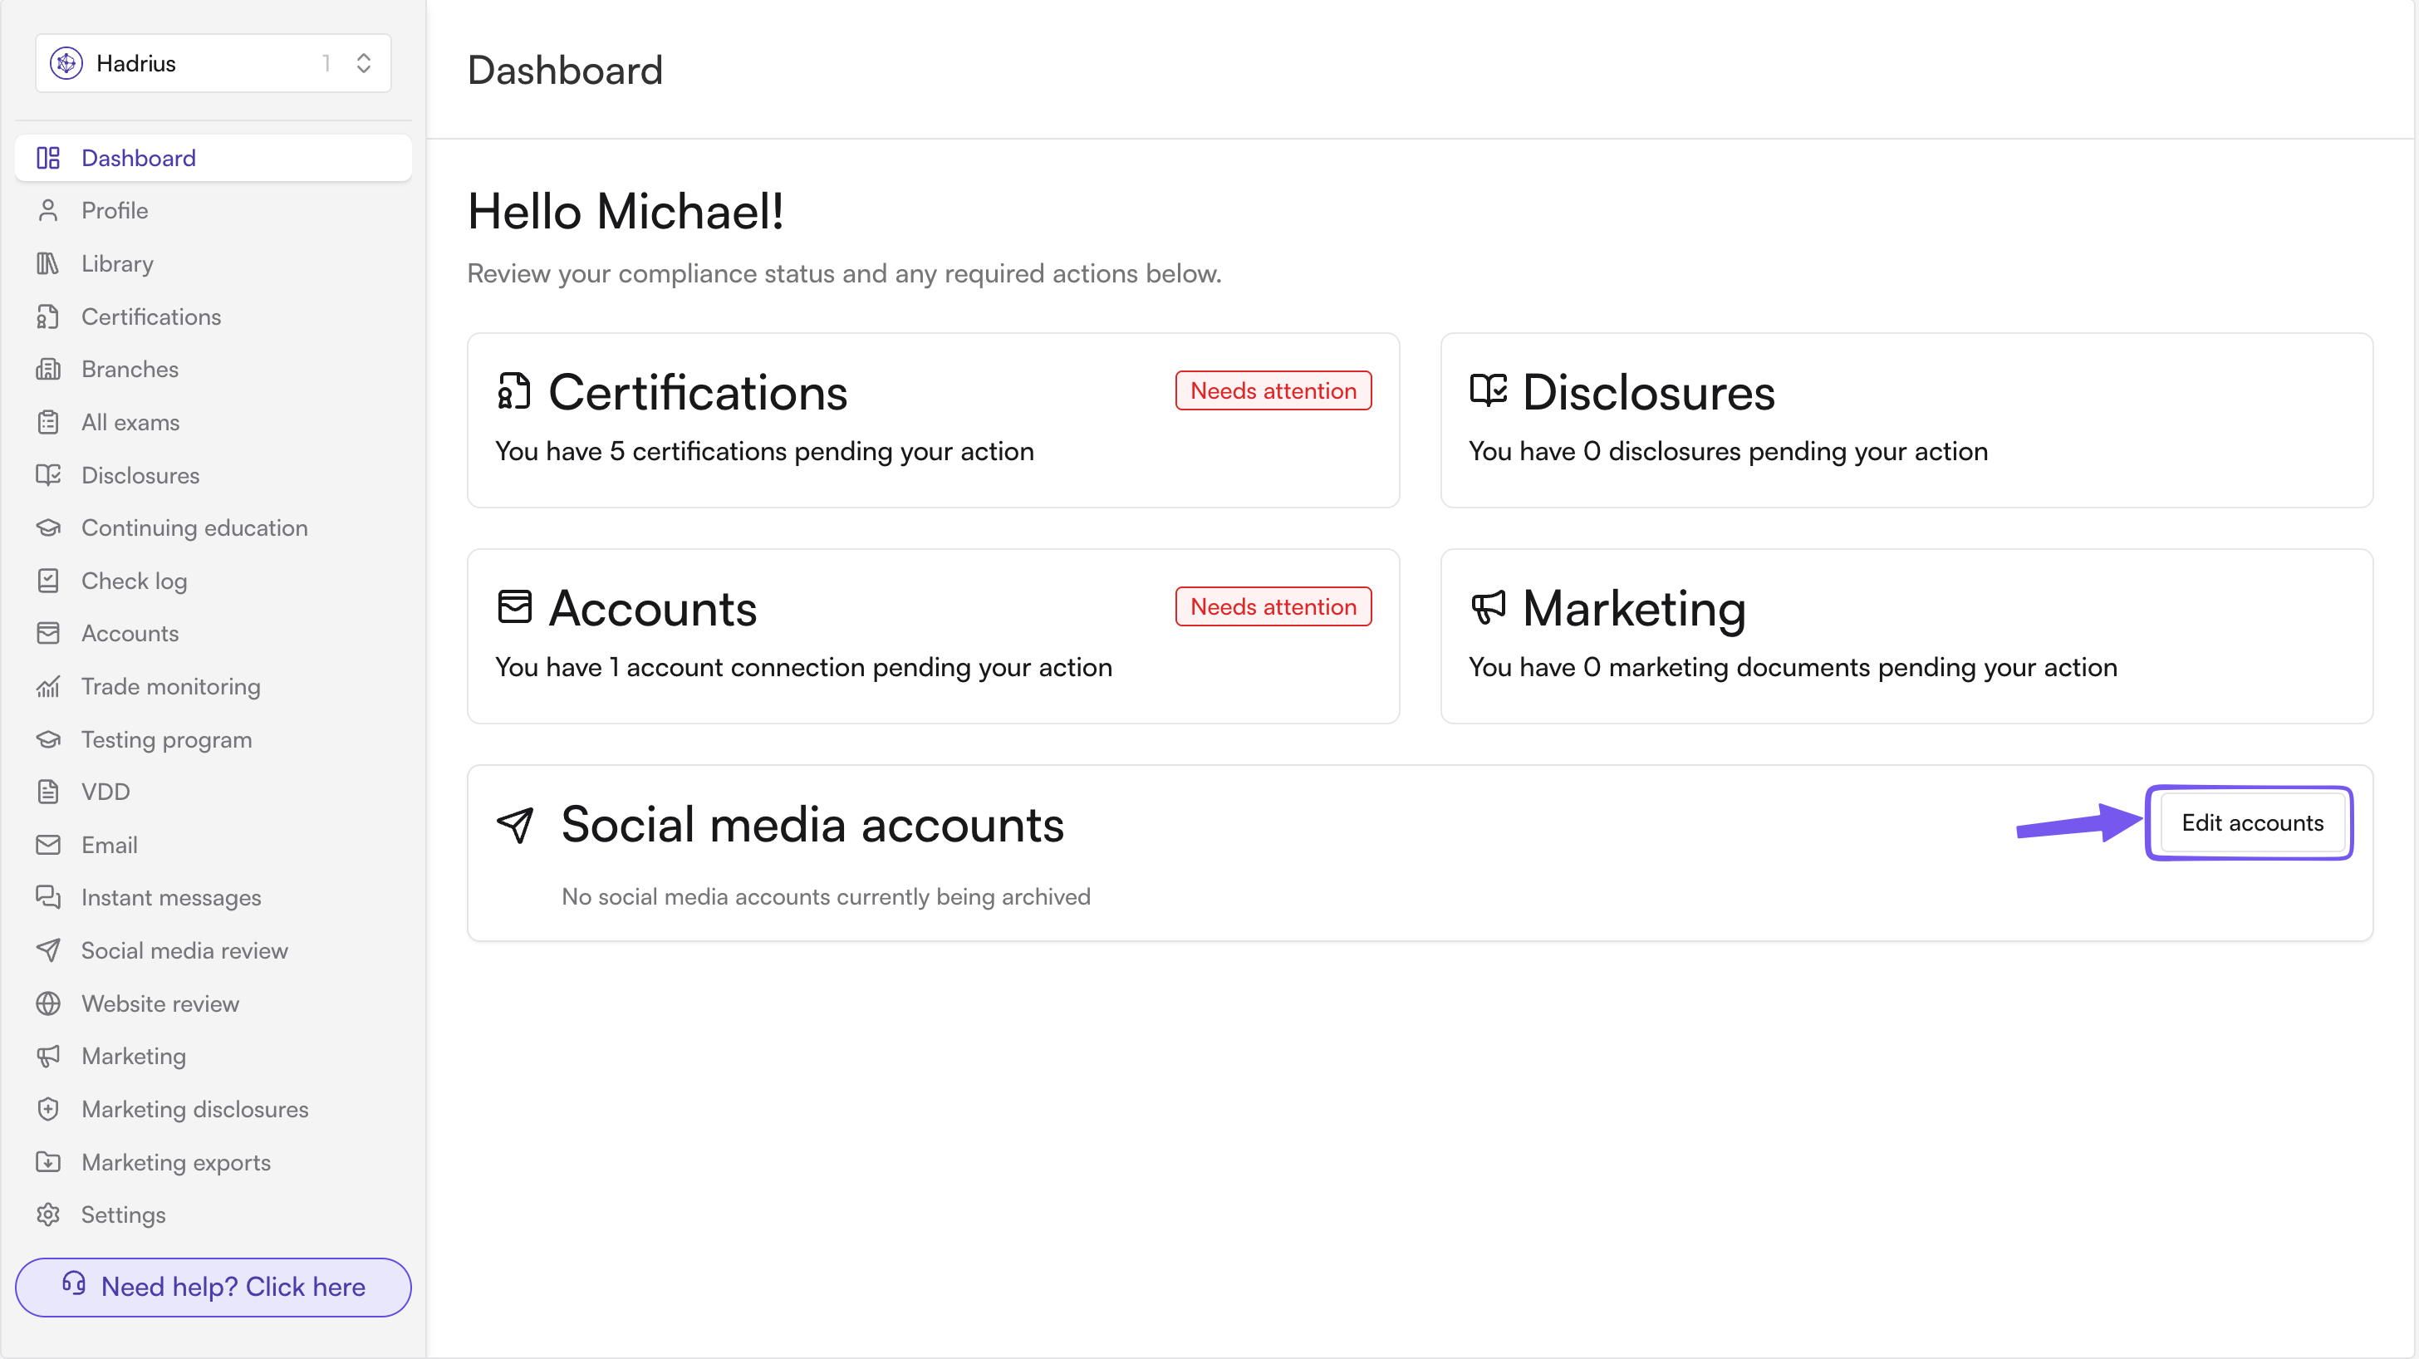The image size is (2419, 1359).
Task: Click the Social media accounts paper-plane icon
Action: pos(516,825)
